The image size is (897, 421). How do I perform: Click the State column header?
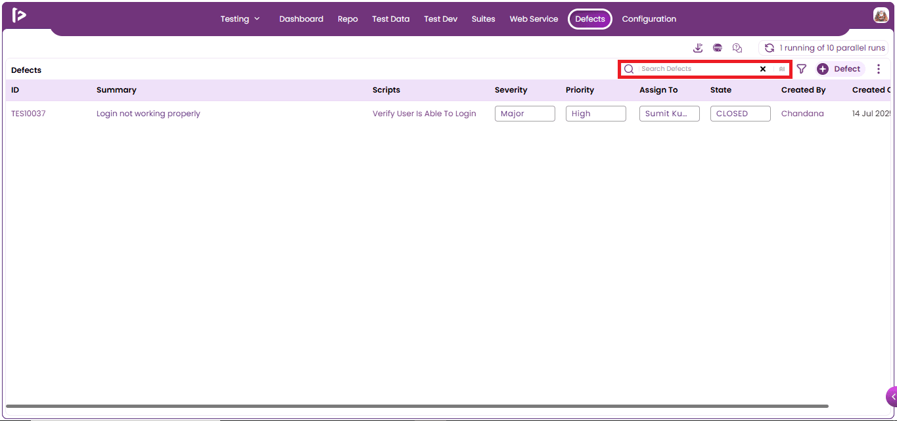pyautogui.click(x=721, y=90)
